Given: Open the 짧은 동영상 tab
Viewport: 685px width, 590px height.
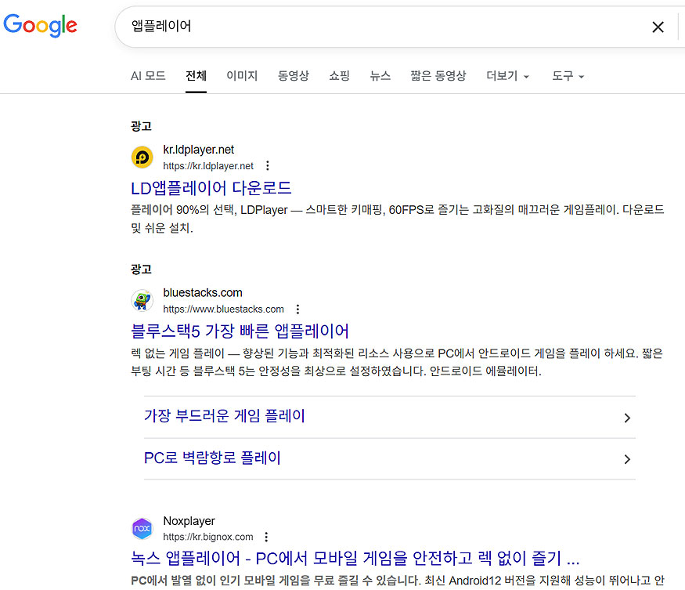Looking at the screenshot, I should (438, 76).
